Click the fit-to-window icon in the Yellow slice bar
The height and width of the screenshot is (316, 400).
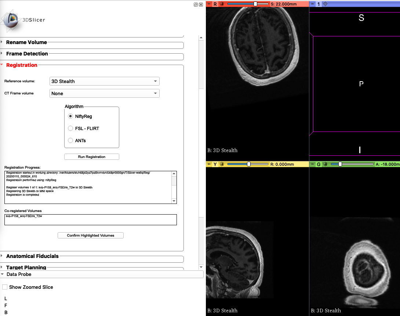click(222, 164)
